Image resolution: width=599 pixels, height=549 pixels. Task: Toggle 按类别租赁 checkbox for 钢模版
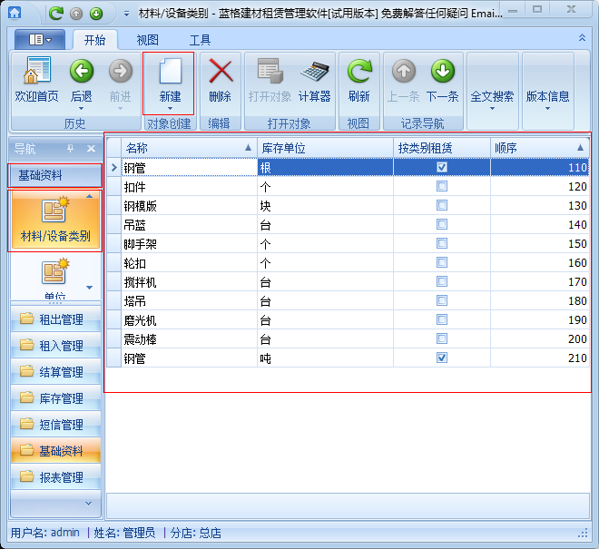[442, 205]
